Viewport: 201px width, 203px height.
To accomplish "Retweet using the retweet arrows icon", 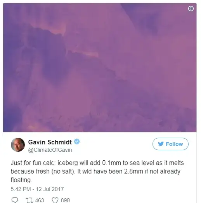I will (29, 200).
